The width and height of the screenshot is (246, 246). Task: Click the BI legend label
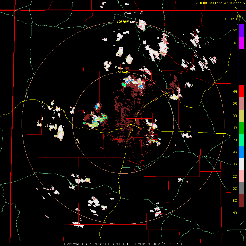pos(235,201)
